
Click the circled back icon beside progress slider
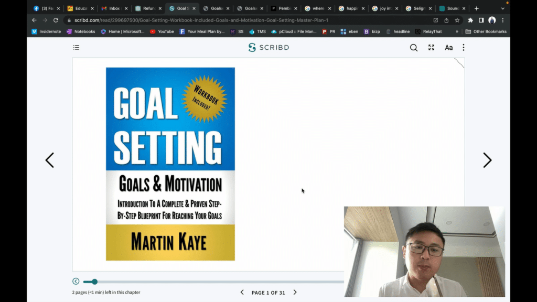pos(76,282)
